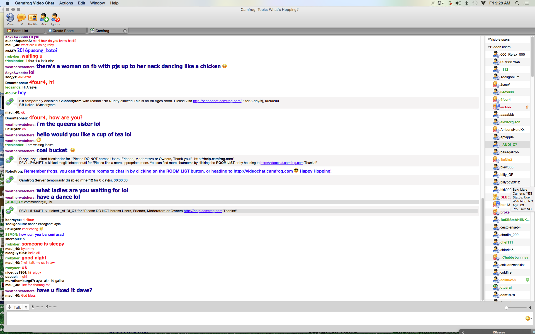Click the date and time in menu bar
This screenshot has height=334, width=535.
(500, 3)
